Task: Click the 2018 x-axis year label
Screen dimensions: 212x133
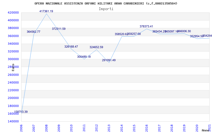Action: click(172, 128)
